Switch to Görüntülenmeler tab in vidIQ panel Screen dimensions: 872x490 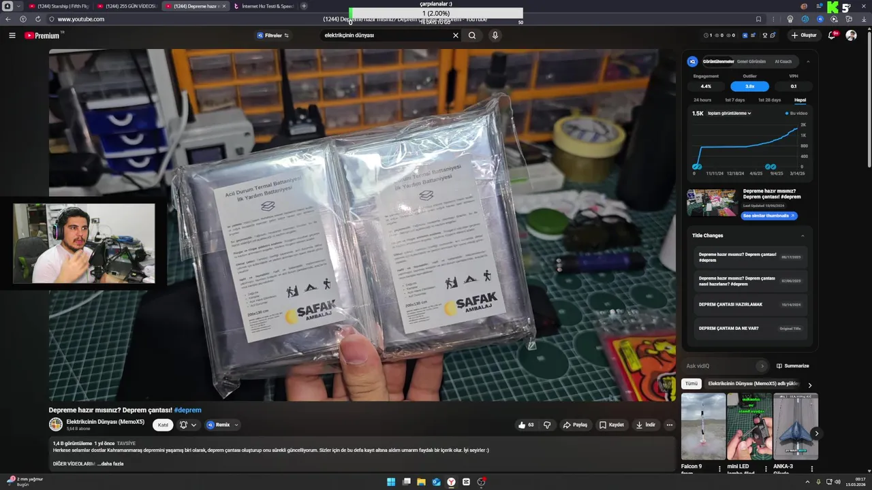718,61
